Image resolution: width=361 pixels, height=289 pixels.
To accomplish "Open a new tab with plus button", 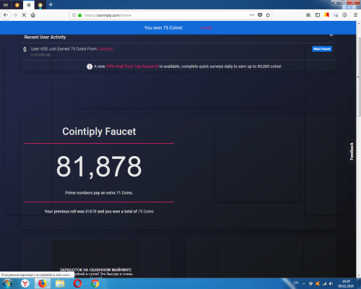I will pos(51,4).
